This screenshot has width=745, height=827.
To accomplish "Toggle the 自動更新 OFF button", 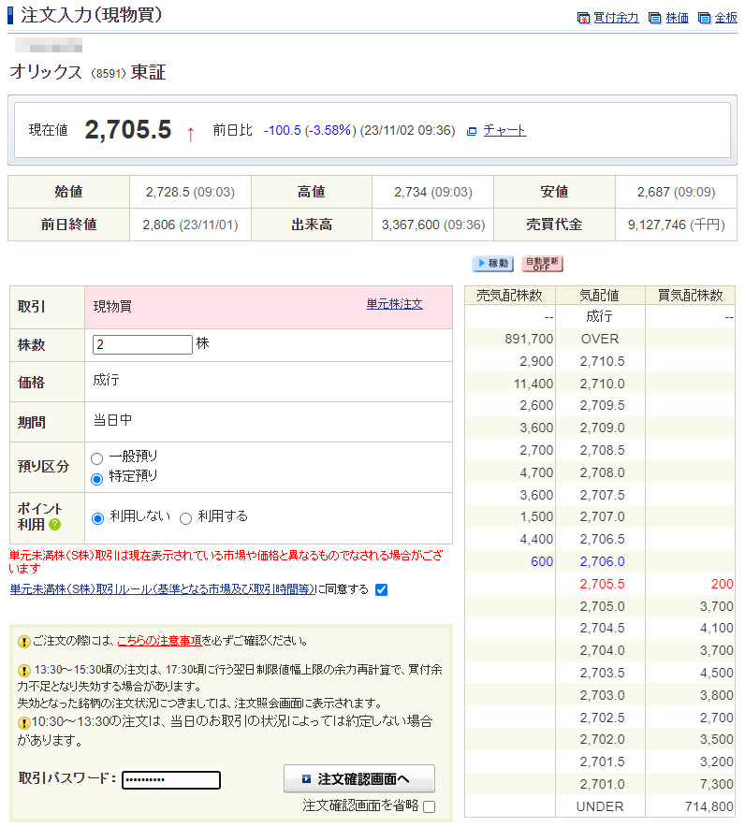I will tap(542, 264).
